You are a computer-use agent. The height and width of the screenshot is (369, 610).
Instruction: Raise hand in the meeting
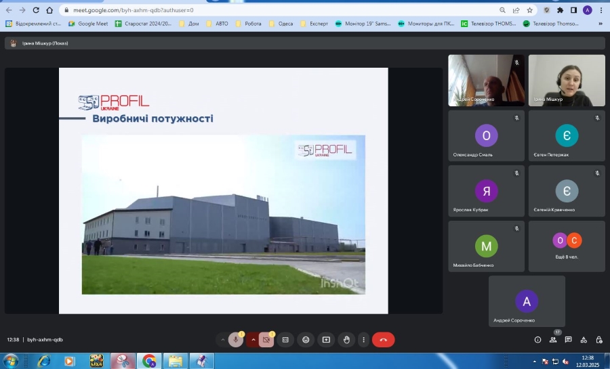(x=346, y=340)
